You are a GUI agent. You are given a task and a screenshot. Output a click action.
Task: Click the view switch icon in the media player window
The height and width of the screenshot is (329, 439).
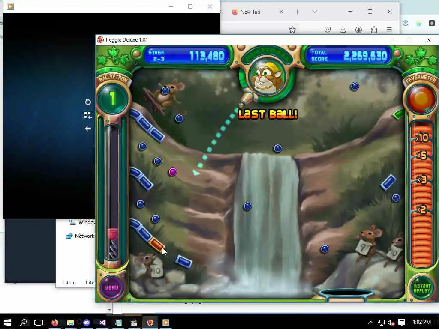point(88,115)
